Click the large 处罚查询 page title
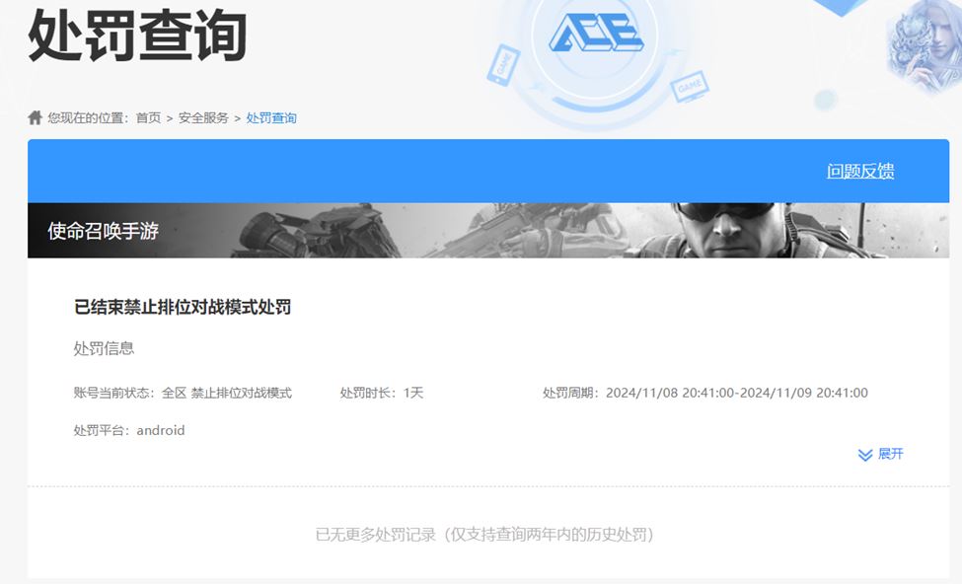Viewport: 962px width, 584px height. point(137,36)
